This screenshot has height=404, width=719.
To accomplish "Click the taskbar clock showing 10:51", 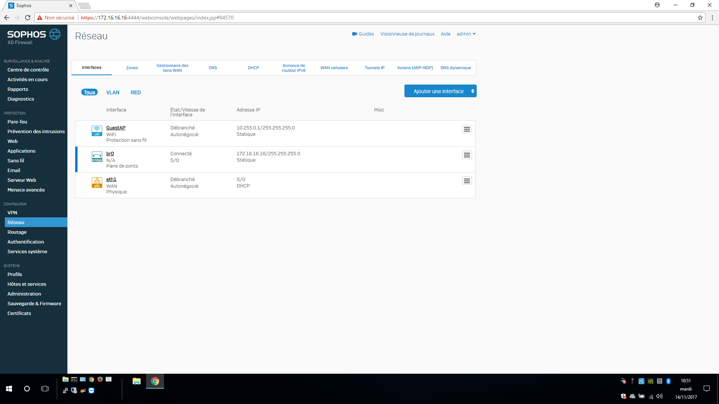I will pyautogui.click(x=686, y=381).
